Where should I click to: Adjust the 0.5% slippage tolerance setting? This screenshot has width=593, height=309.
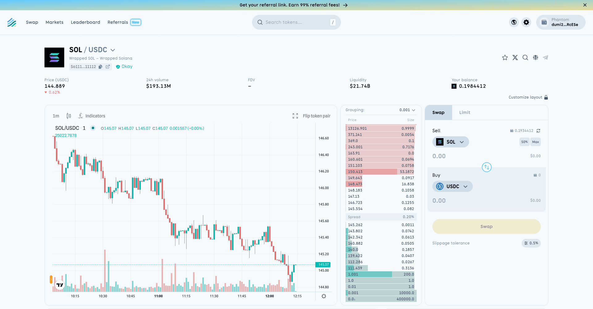coord(531,243)
